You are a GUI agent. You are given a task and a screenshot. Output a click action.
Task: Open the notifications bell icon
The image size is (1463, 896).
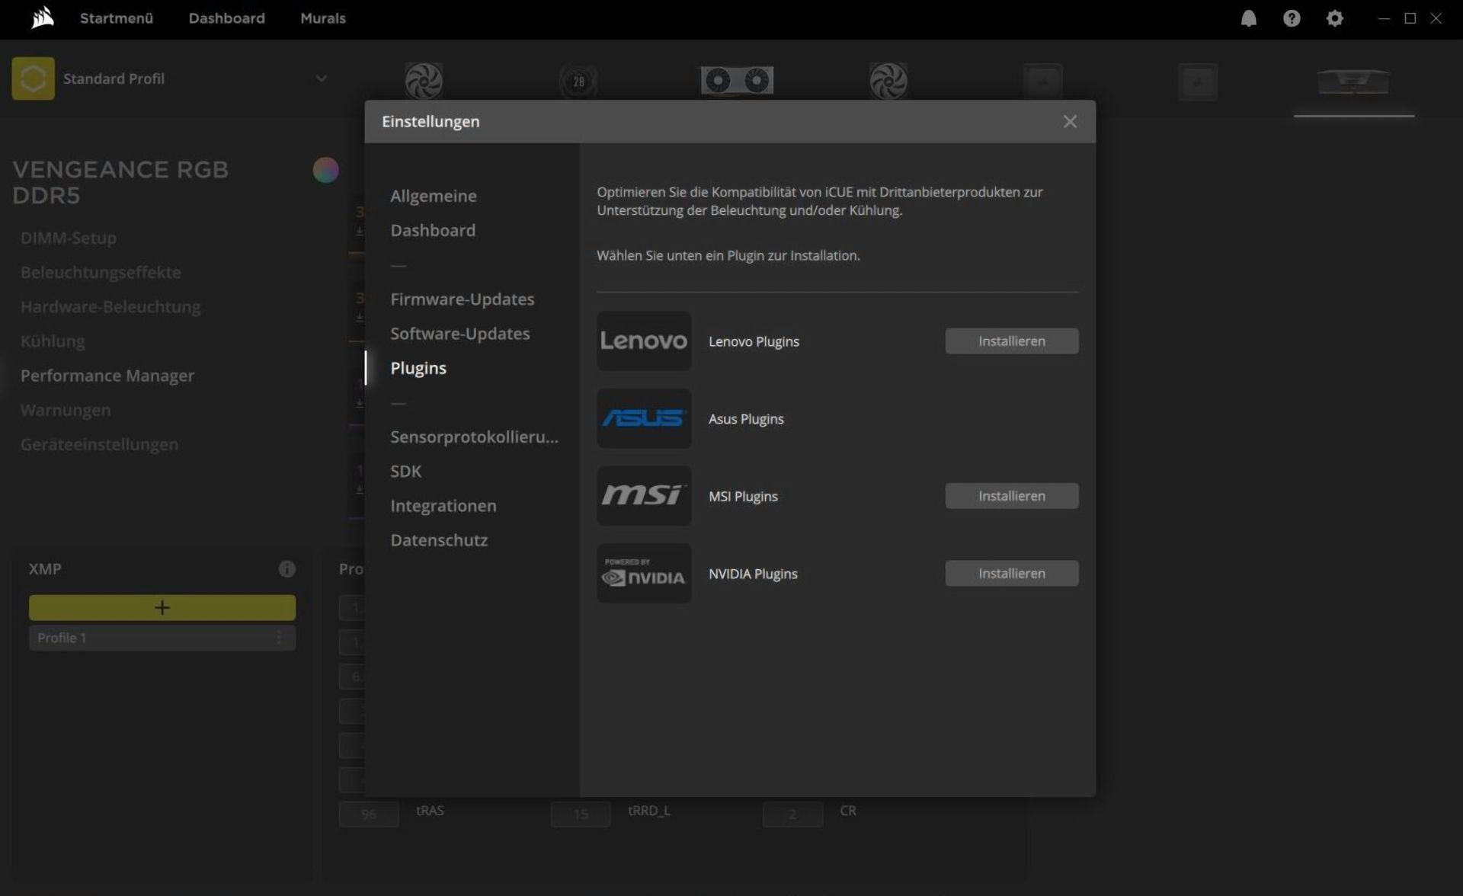1248,18
